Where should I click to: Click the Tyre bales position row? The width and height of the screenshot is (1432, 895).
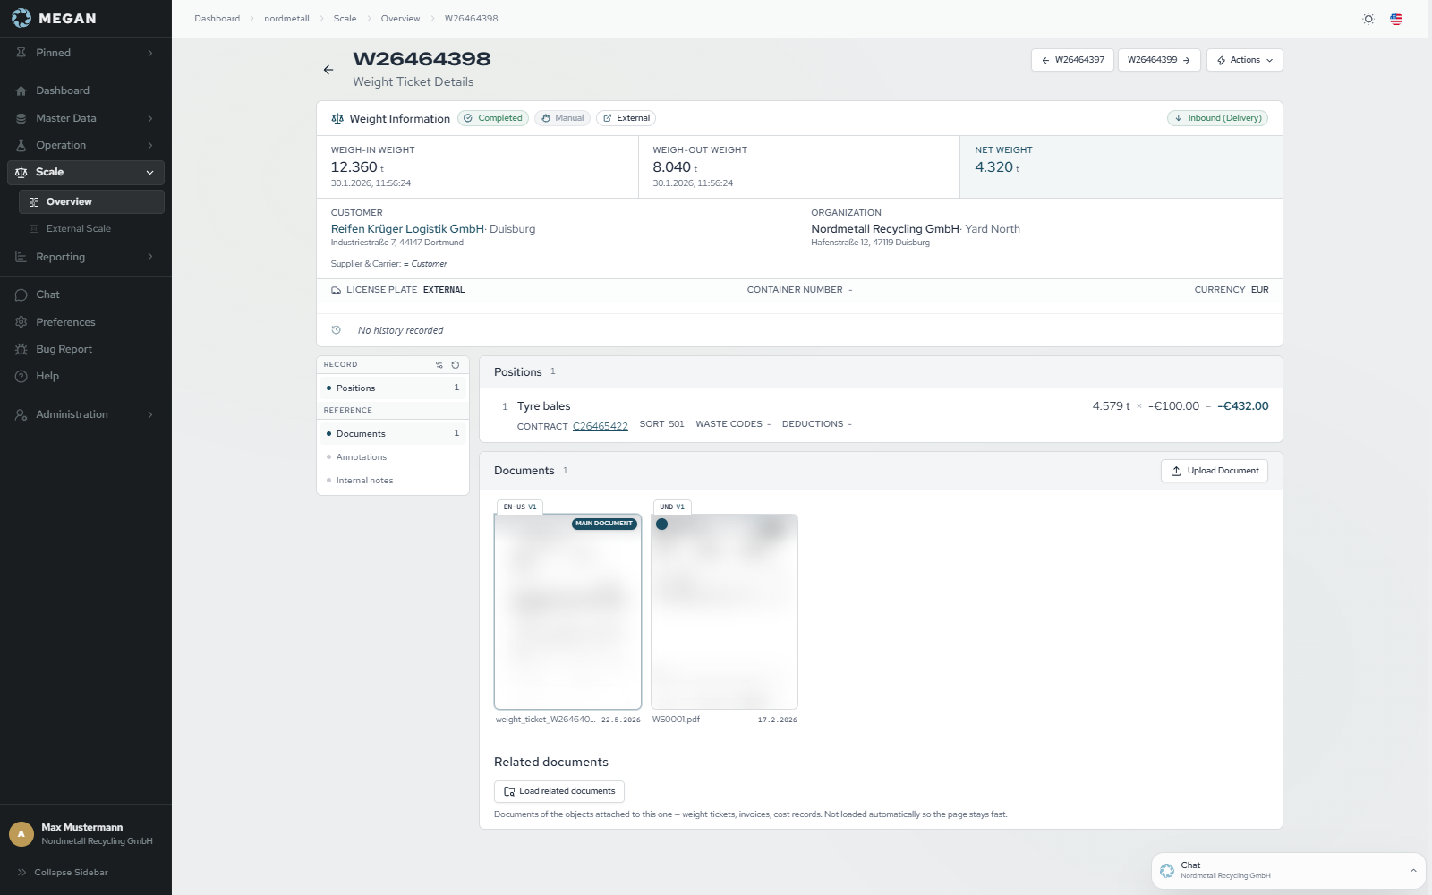pyautogui.click(x=881, y=415)
